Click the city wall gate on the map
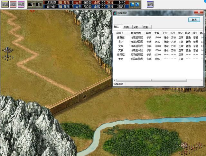Image resolution: width=206 pixels, height=156 pixels. (85, 96)
